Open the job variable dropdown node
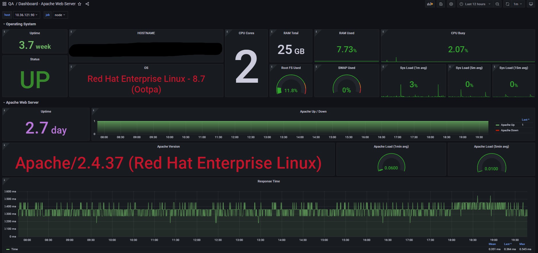Image resolution: width=538 pixels, height=253 pixels. 60,15
